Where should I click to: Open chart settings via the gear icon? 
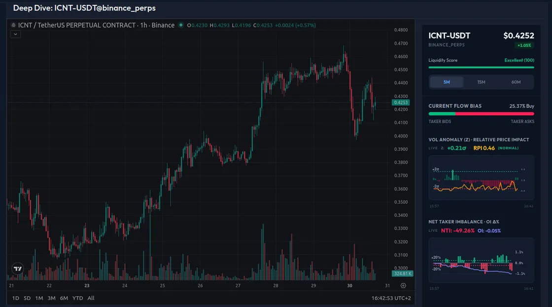(x=403, y=285)
